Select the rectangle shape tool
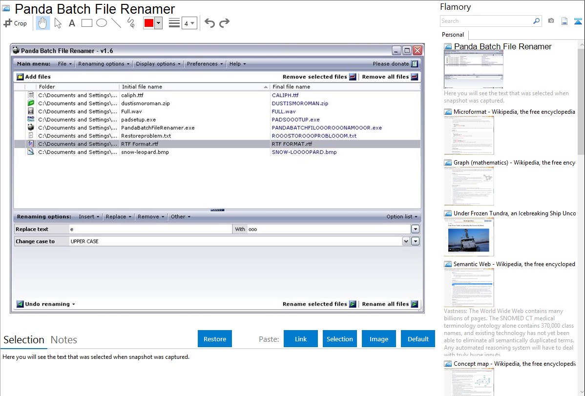This screenshot has height=396, width=585. coord(87,23)
